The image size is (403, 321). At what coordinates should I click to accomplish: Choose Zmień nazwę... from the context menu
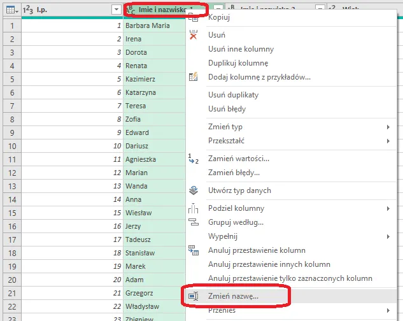[x=233, y=296]
